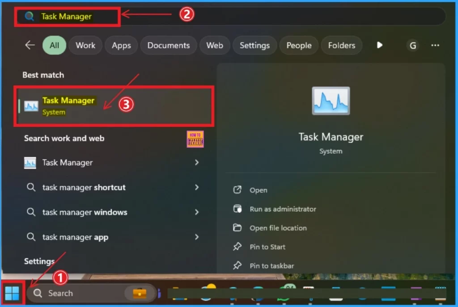Switch to the Apps filter tab
458x307 pixels.
121,45
